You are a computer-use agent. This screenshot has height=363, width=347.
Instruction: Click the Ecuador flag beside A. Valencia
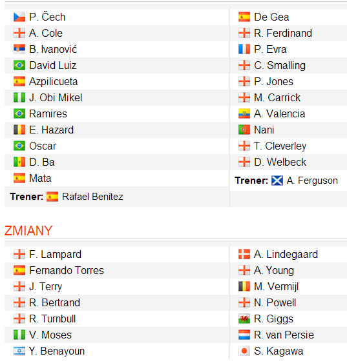coord(244,113)
